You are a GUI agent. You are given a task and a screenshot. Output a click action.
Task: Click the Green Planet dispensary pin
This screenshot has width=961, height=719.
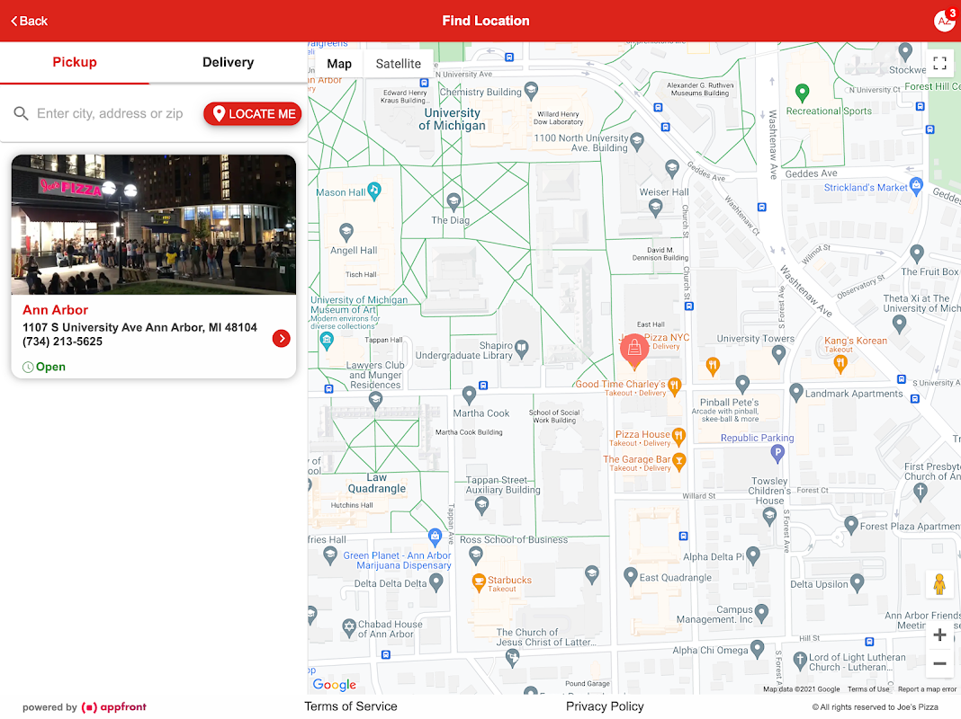[435, 537]
